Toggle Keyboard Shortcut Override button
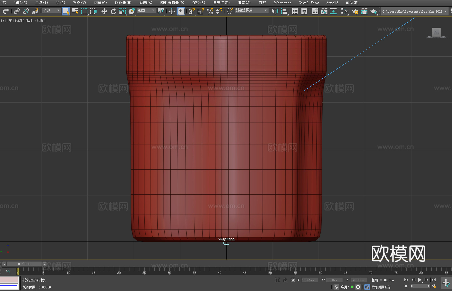Image resolution: width=452 pixels, height=291 pixels. (x=181, y=11)
